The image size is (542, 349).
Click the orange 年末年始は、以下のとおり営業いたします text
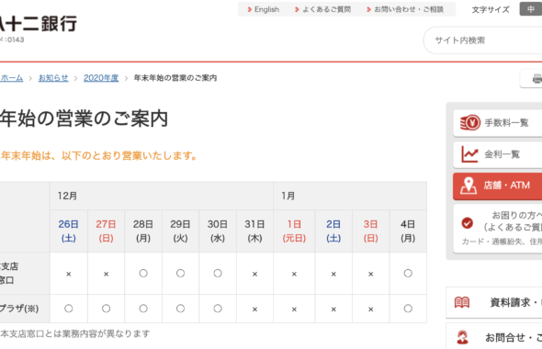click(99, 156)
